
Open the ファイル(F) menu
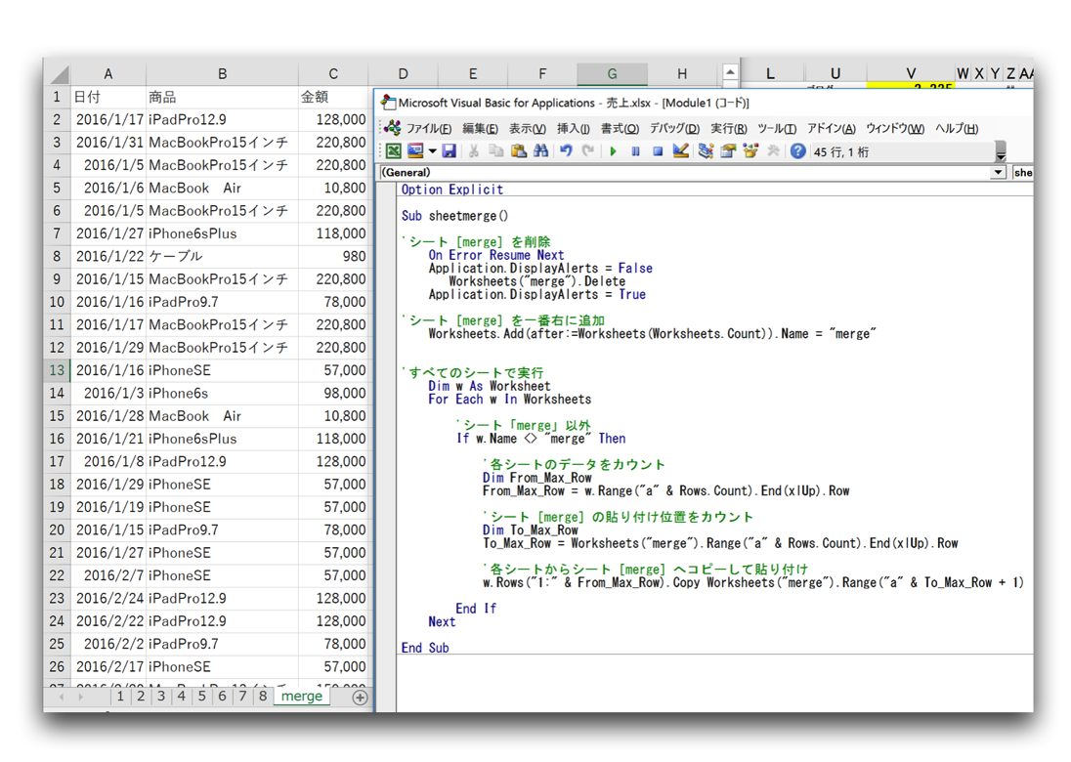coord(429,128)
